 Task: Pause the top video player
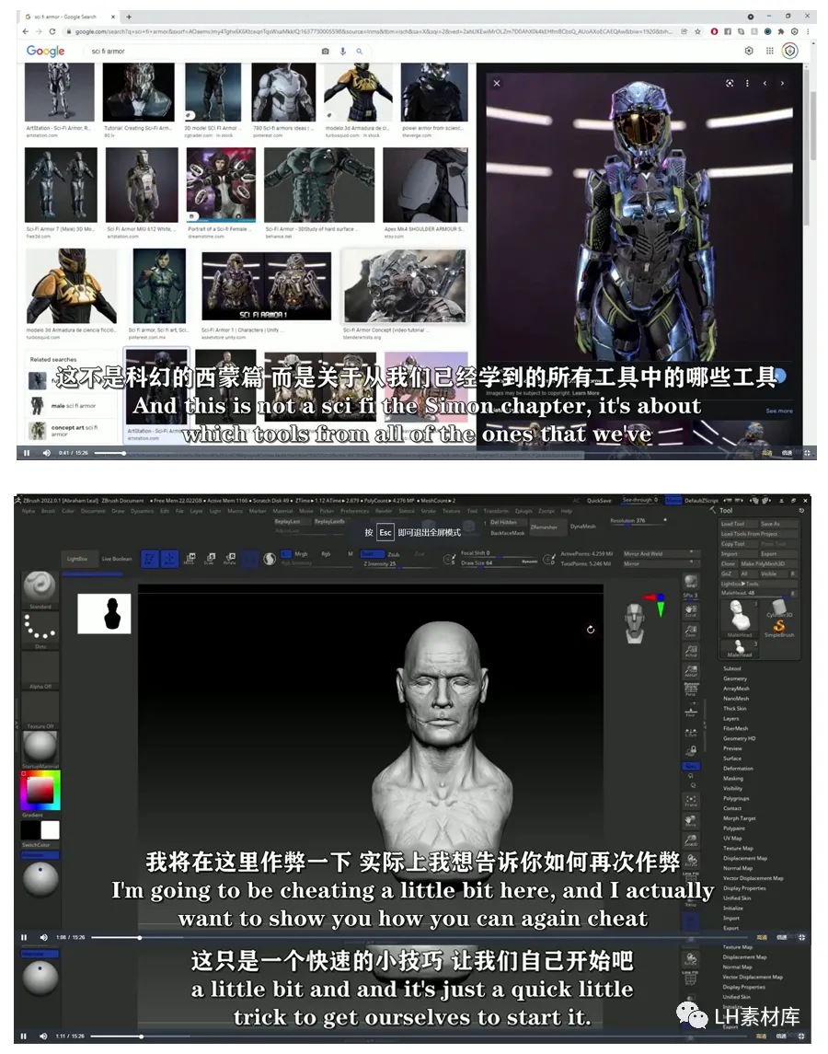26,453
